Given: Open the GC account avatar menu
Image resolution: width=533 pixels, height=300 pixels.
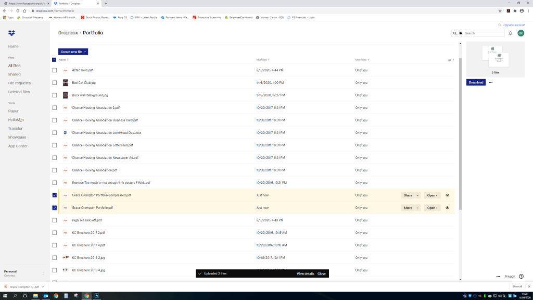Looking at the screenshot, I should pos(521,33).
